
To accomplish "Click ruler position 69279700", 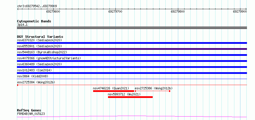I will [x=115, y=11].
